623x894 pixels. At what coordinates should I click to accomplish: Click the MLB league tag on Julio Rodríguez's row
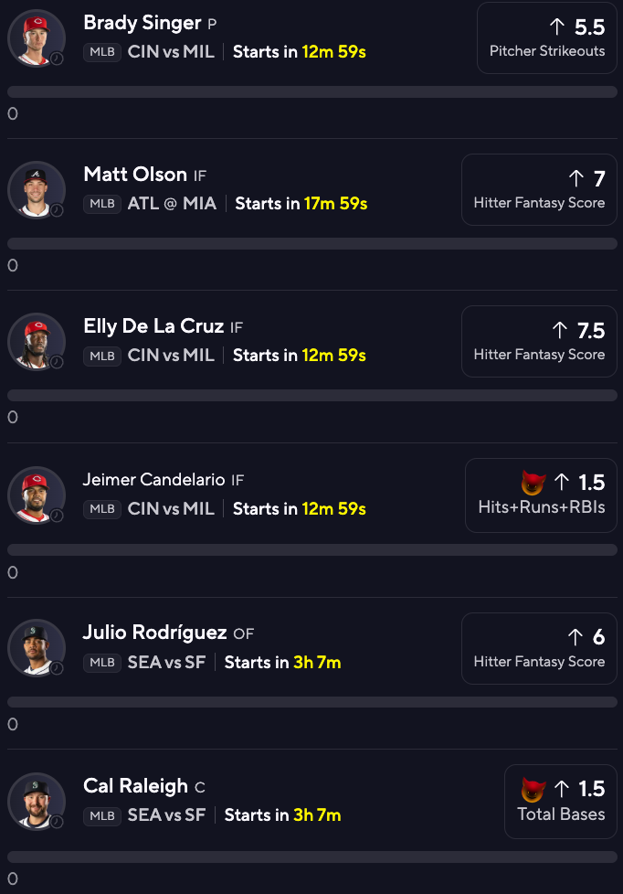coord(102,663)
